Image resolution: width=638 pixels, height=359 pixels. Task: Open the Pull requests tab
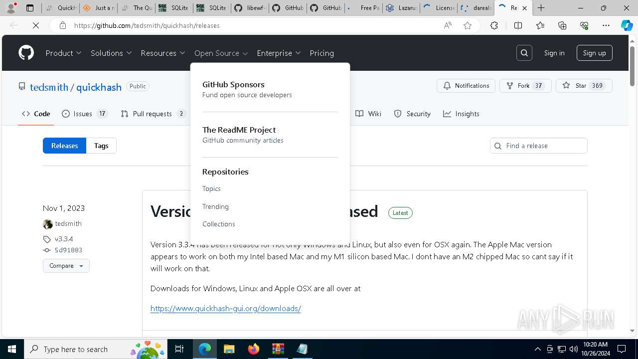point(153,114)
